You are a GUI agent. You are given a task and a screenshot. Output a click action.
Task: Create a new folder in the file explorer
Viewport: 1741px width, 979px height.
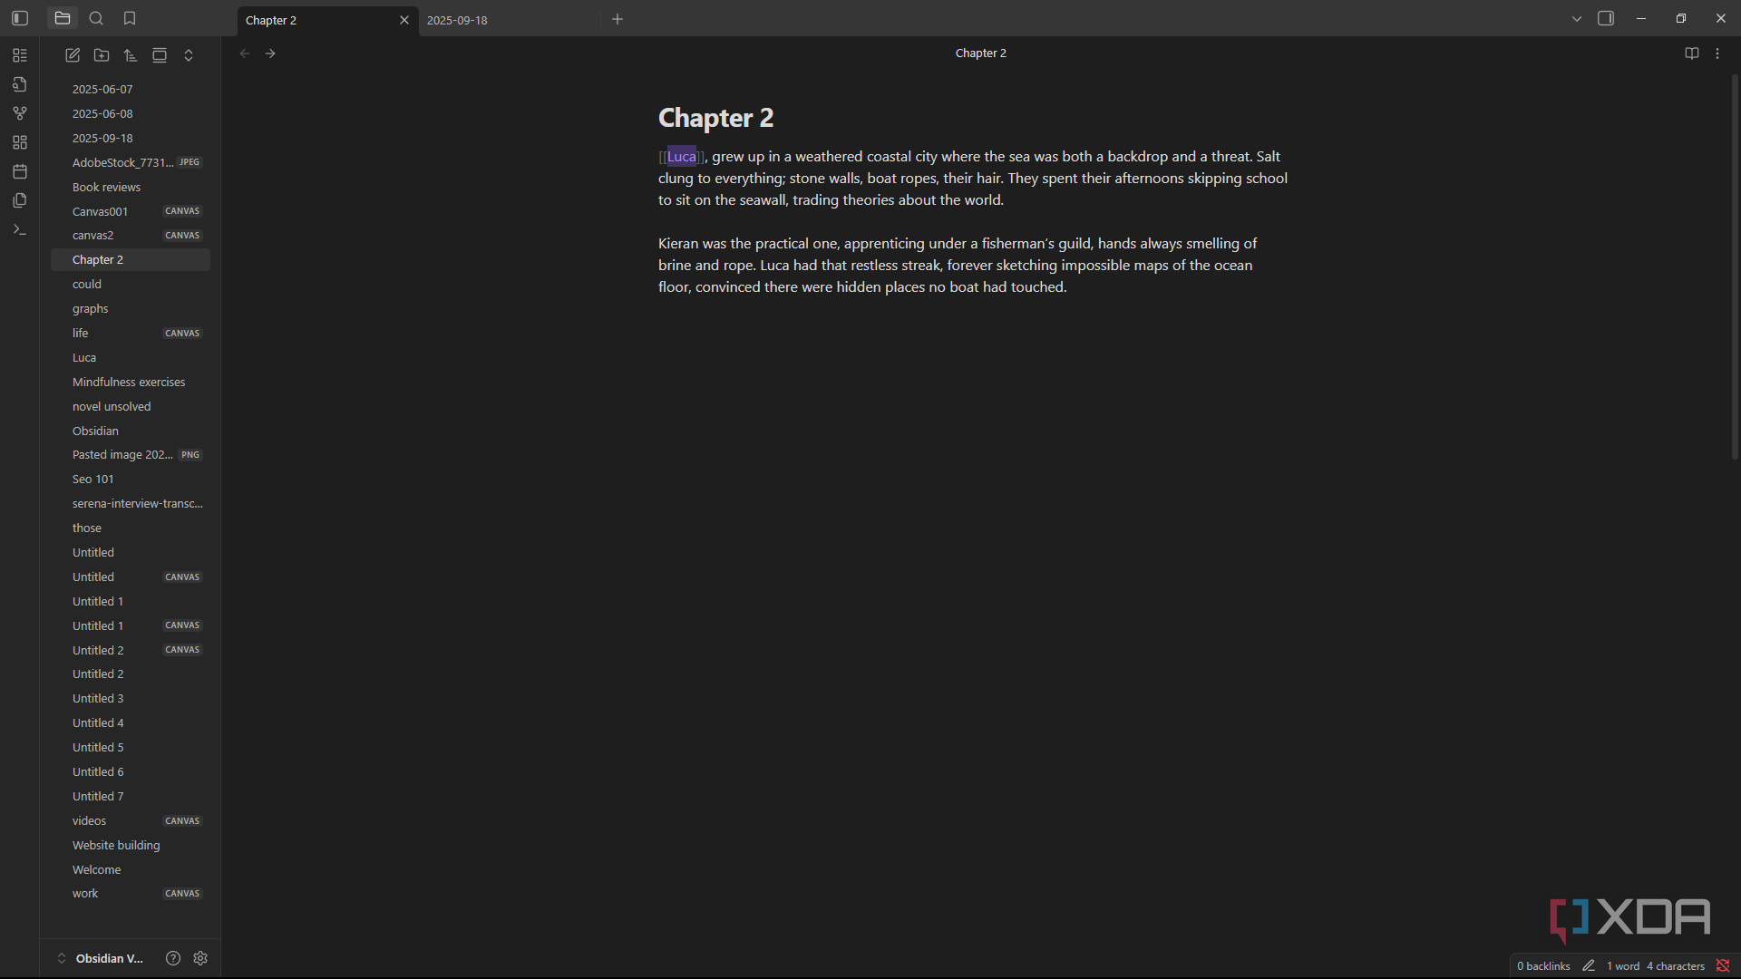click(102, 55)
